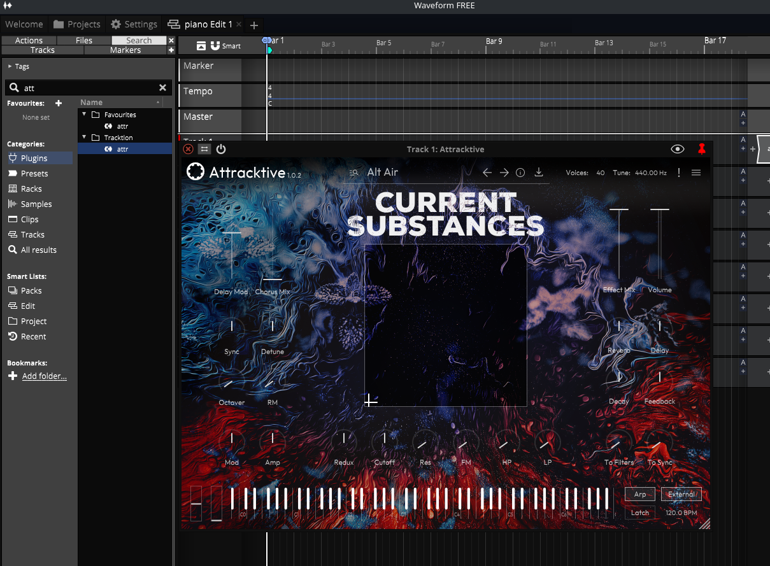Viewport: 770px width, 566px height.
Task: Close the browser panel with X icon
Action: click(171, 40)
